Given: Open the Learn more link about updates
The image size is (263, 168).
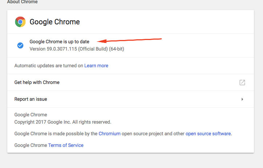Looking at the screenshot, I should 96,66.
